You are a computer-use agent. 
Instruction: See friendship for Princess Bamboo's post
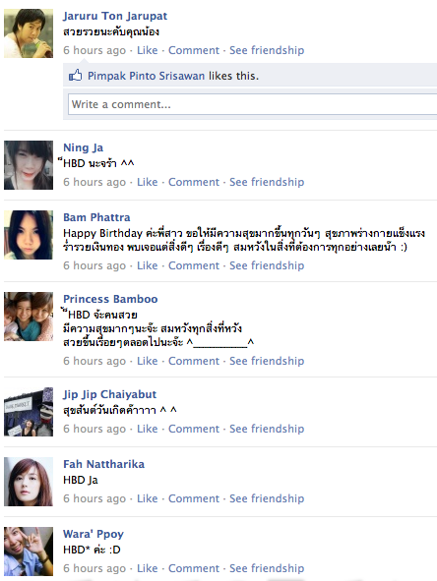point(267,361)
